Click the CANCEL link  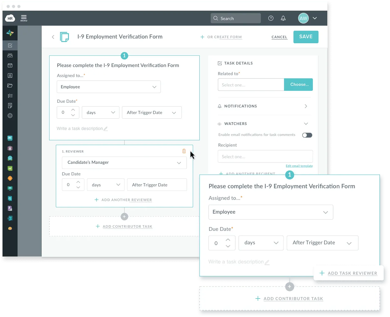(279, 37)
